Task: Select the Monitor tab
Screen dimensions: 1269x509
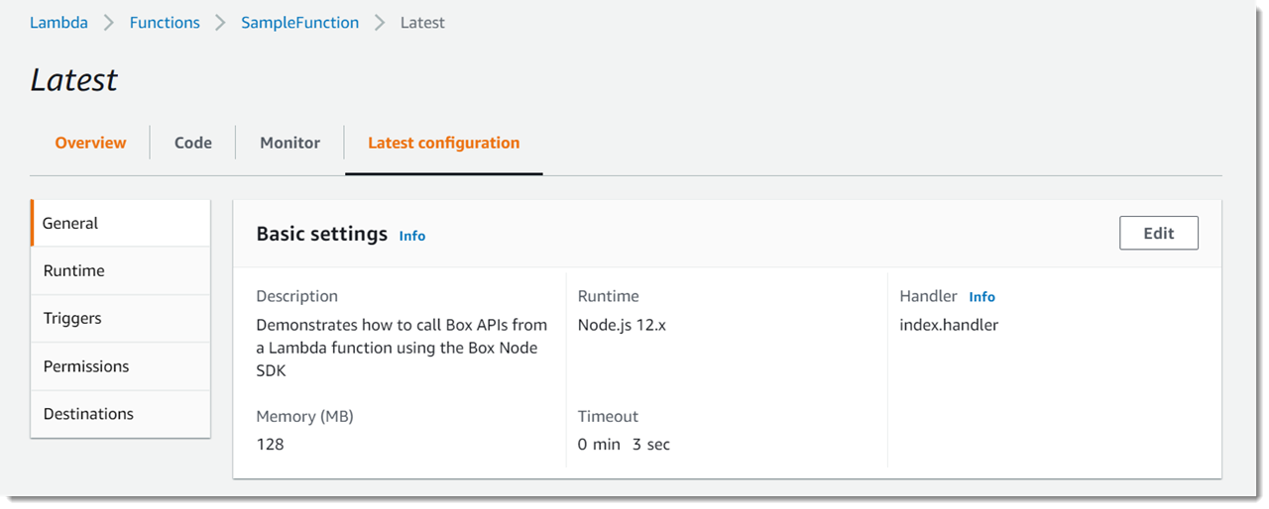Action: click(289, 143)
